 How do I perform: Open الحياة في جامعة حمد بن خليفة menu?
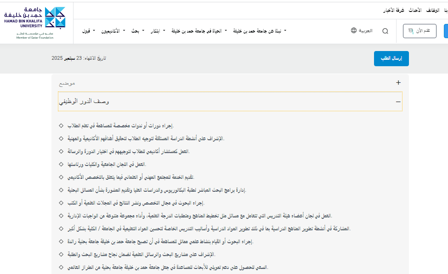199,31
